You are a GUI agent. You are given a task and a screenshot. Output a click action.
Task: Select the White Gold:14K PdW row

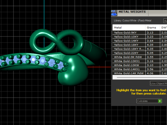point(140,73)
